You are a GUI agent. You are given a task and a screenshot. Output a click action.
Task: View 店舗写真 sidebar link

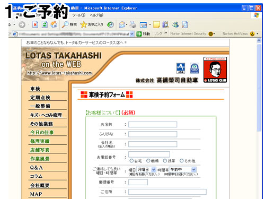pyautogui.click(x=40, y=150)
